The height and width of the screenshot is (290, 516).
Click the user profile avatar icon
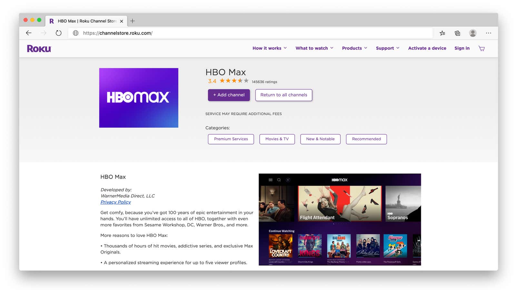[x=473, y=33]
